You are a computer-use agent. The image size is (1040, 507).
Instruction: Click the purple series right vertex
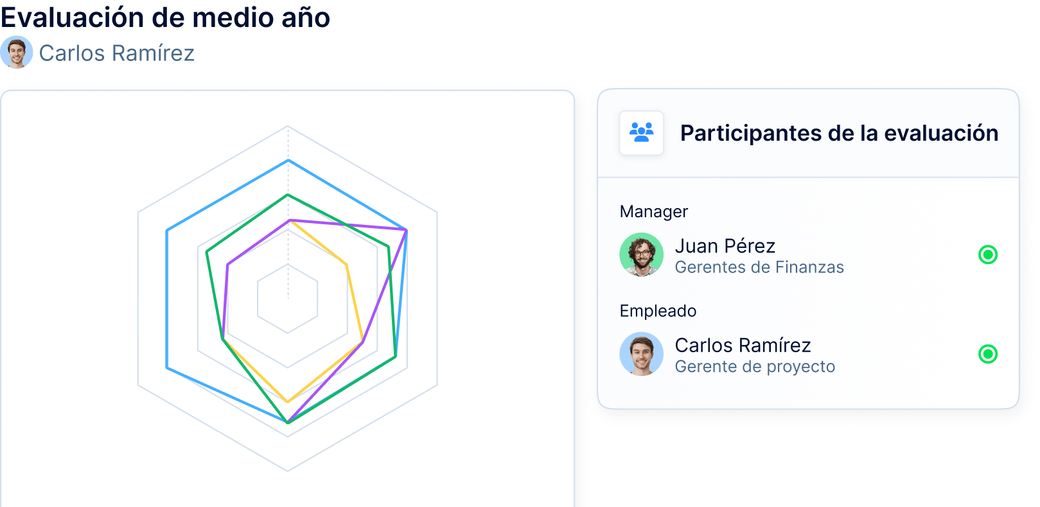pos(406,230)
